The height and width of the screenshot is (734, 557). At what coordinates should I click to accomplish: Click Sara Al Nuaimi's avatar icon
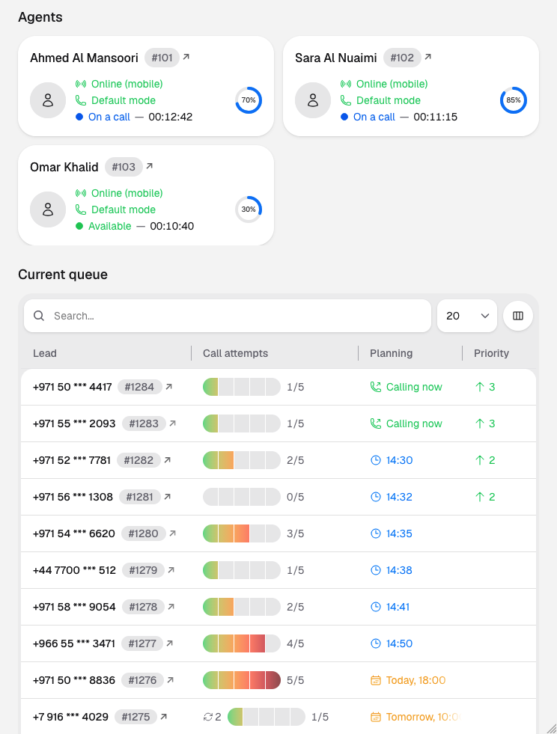coord(313,100)
